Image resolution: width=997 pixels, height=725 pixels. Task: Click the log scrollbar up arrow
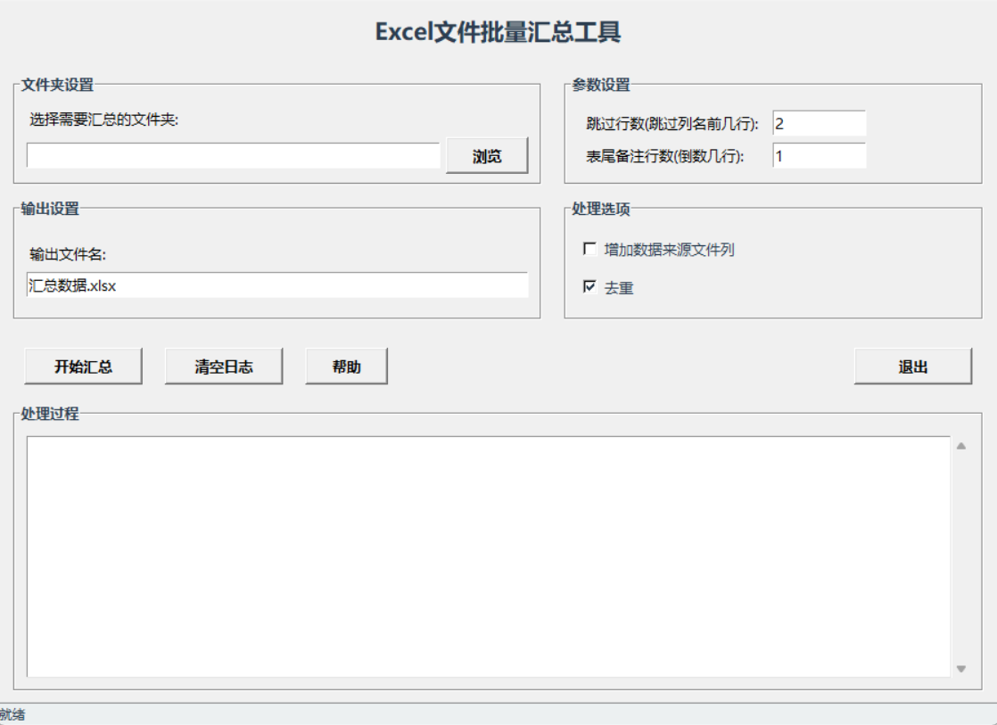point(961,447)
